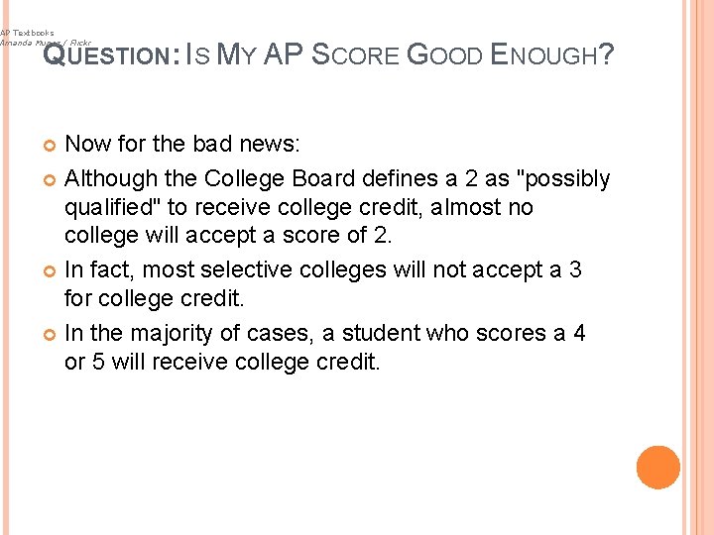The height and width of the screenshot is (535, 714).
Task: Select the line starting "Although the College Board"
Action: (x=337, y=179)
